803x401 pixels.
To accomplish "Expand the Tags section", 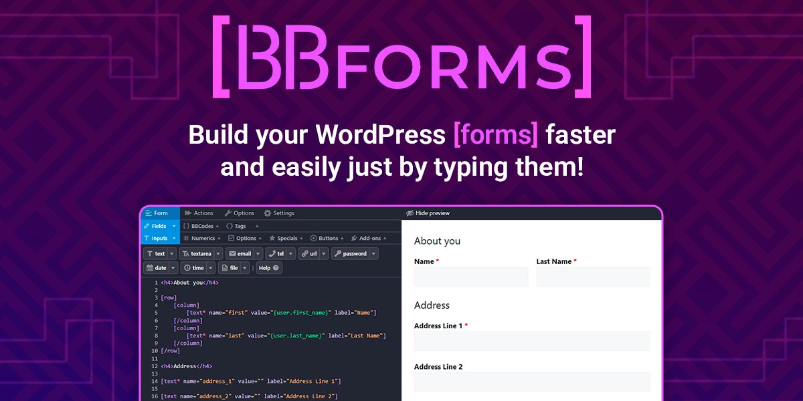I will tap(242, 226).
